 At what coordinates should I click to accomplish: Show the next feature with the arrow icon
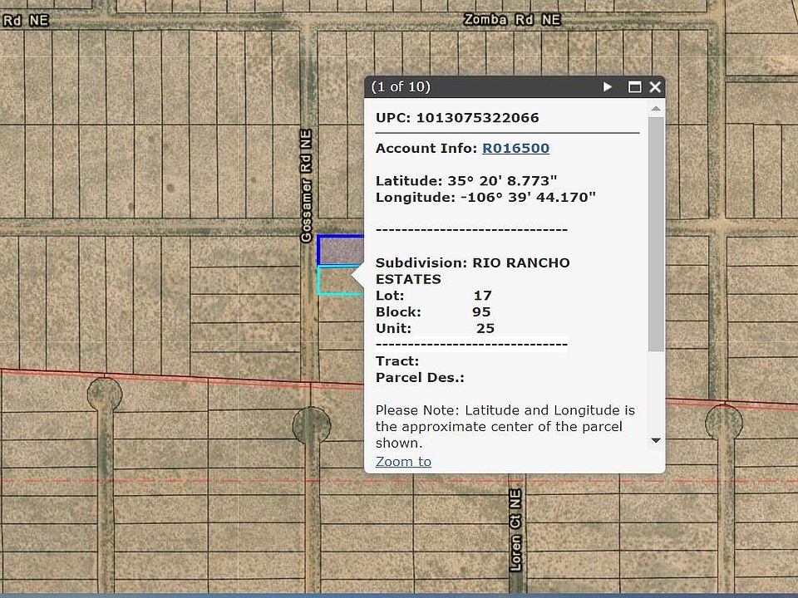click(608, 87)
